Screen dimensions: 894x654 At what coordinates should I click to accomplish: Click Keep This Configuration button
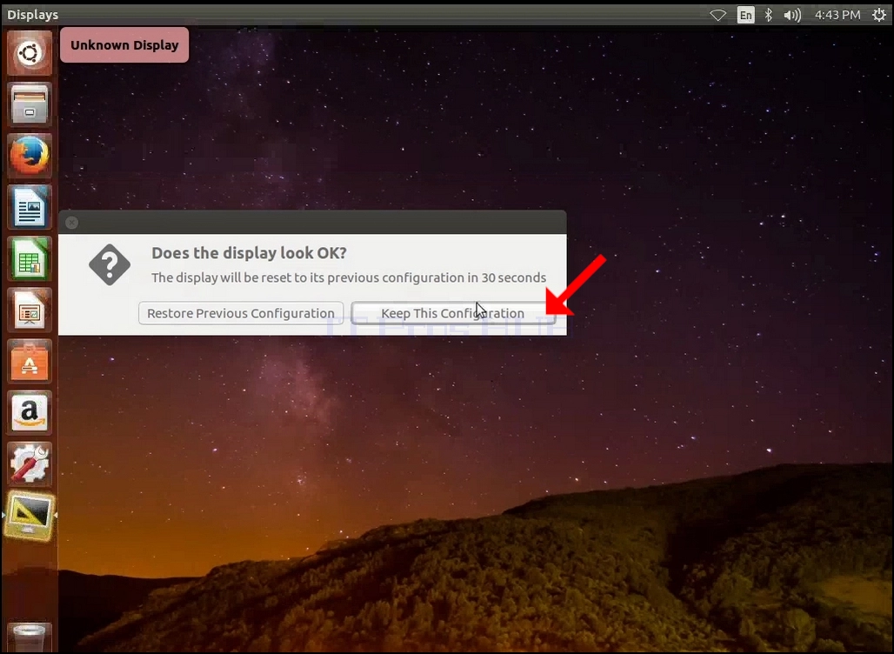tap(453, 313)
